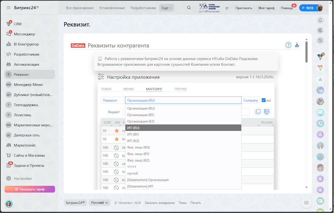
Task: Select Организация (KZ) from the dropdown list
Action: 183,121
